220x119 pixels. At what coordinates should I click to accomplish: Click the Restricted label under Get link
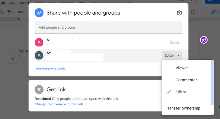43,99
